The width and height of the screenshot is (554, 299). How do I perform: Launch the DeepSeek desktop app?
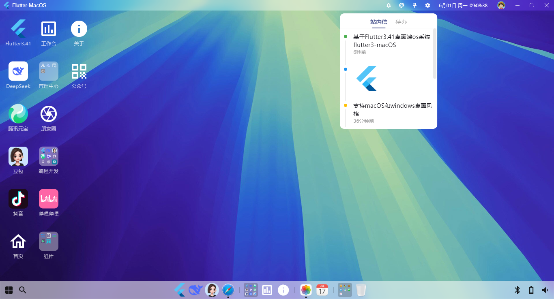pyautogui.click(x=18, y=71)
